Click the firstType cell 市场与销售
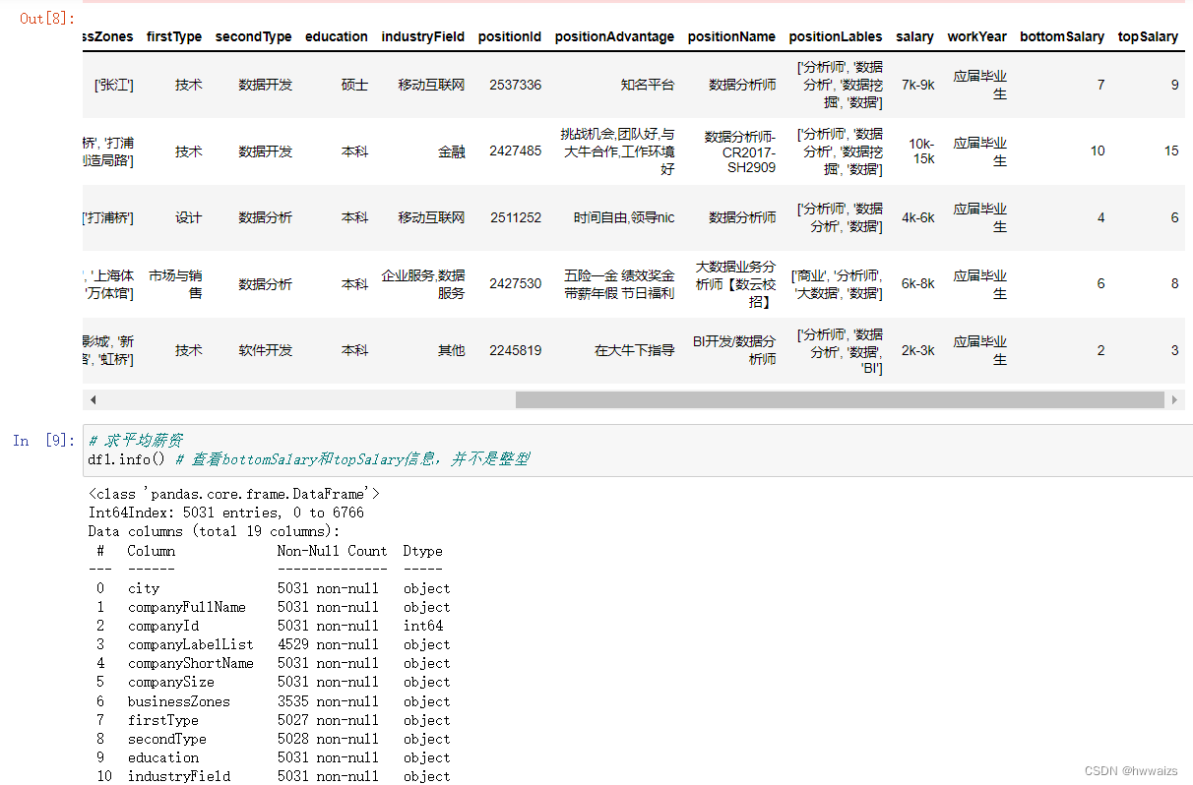This screenshot has width=1193, height=785. pyautogui.click(x=175, y=283)
